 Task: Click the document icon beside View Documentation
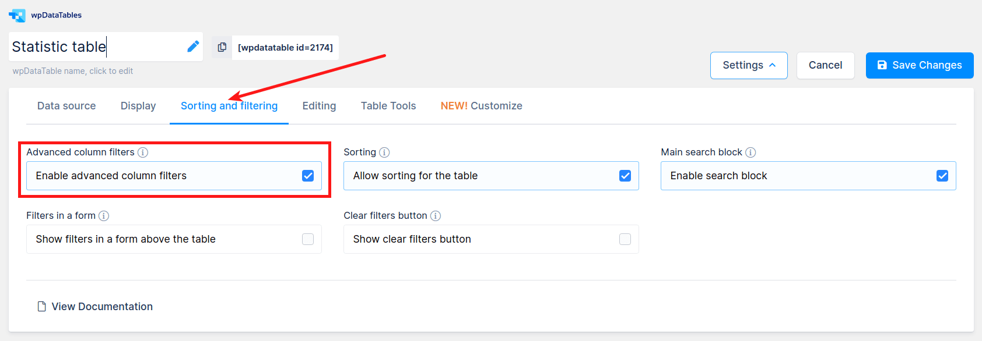pos(41,307)
